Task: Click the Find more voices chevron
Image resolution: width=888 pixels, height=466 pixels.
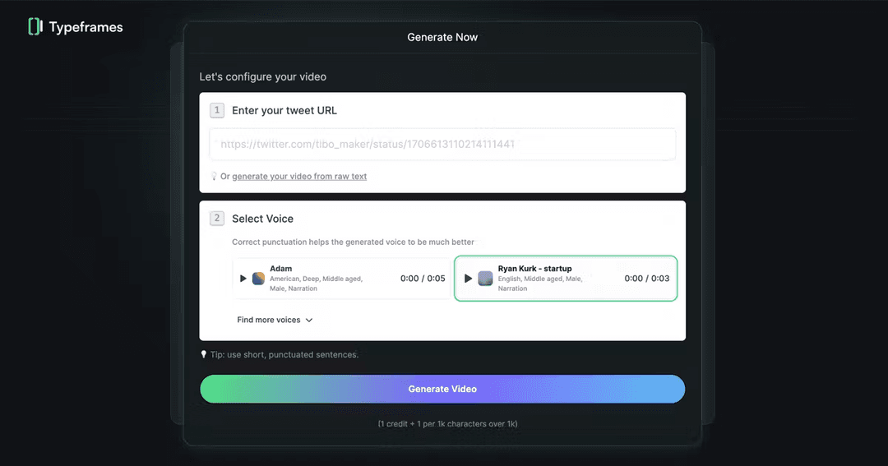Action: click(x=309, y=320)
